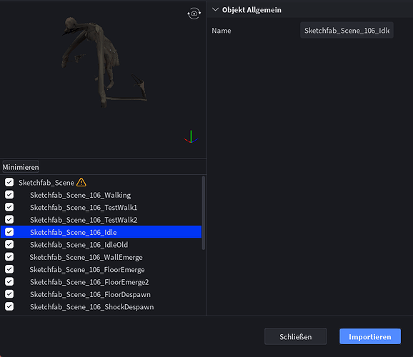Select the Sketchfab_Scene_106_TestWalk2 row
Image resolution: width=413 pixels, height=357 pixels.
[101, 220]
